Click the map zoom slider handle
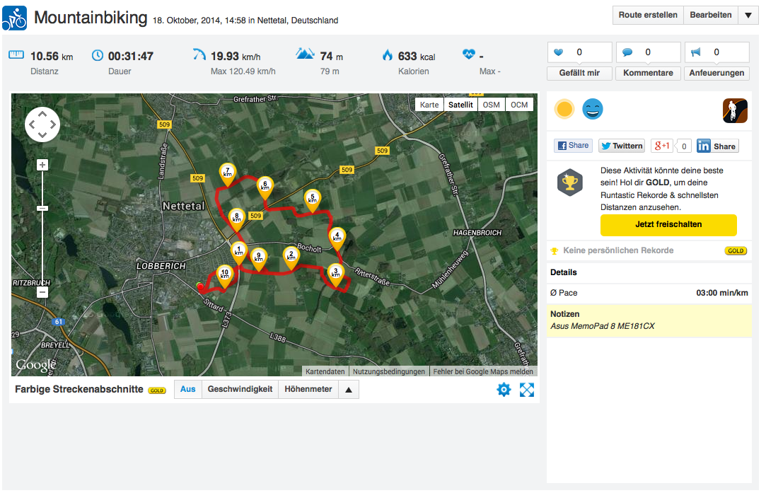 point(42,209)
